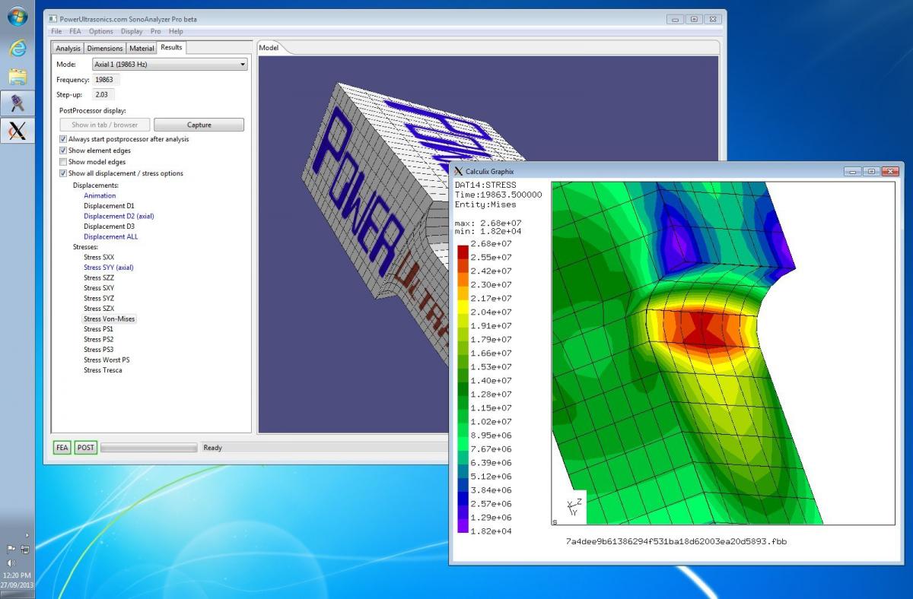Activate the SonoAnalyzer taskbar icon

click(17, 103)
